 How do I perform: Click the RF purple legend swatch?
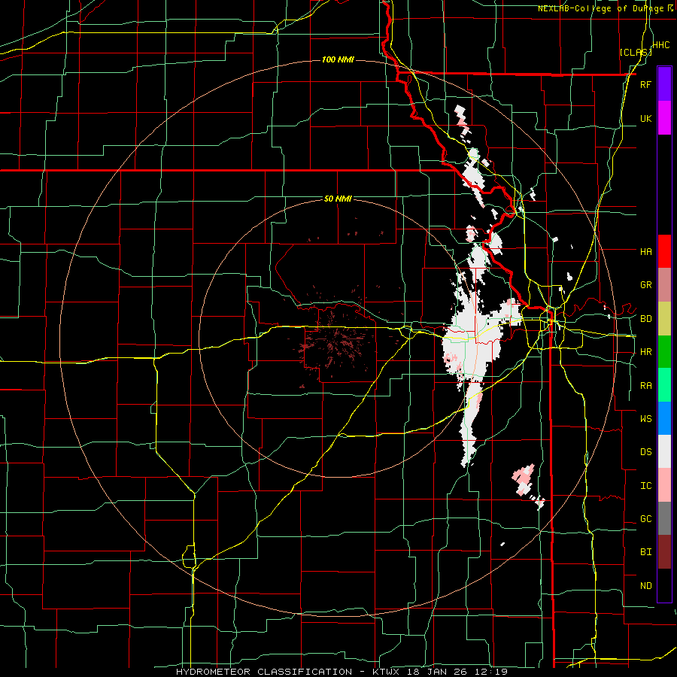point(664,83)
